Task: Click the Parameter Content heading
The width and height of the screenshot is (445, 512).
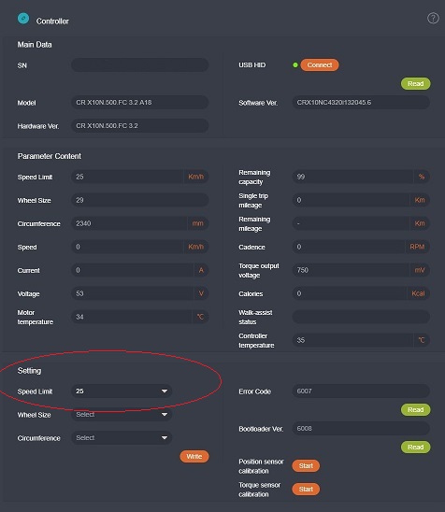Action: click(50, 156)
